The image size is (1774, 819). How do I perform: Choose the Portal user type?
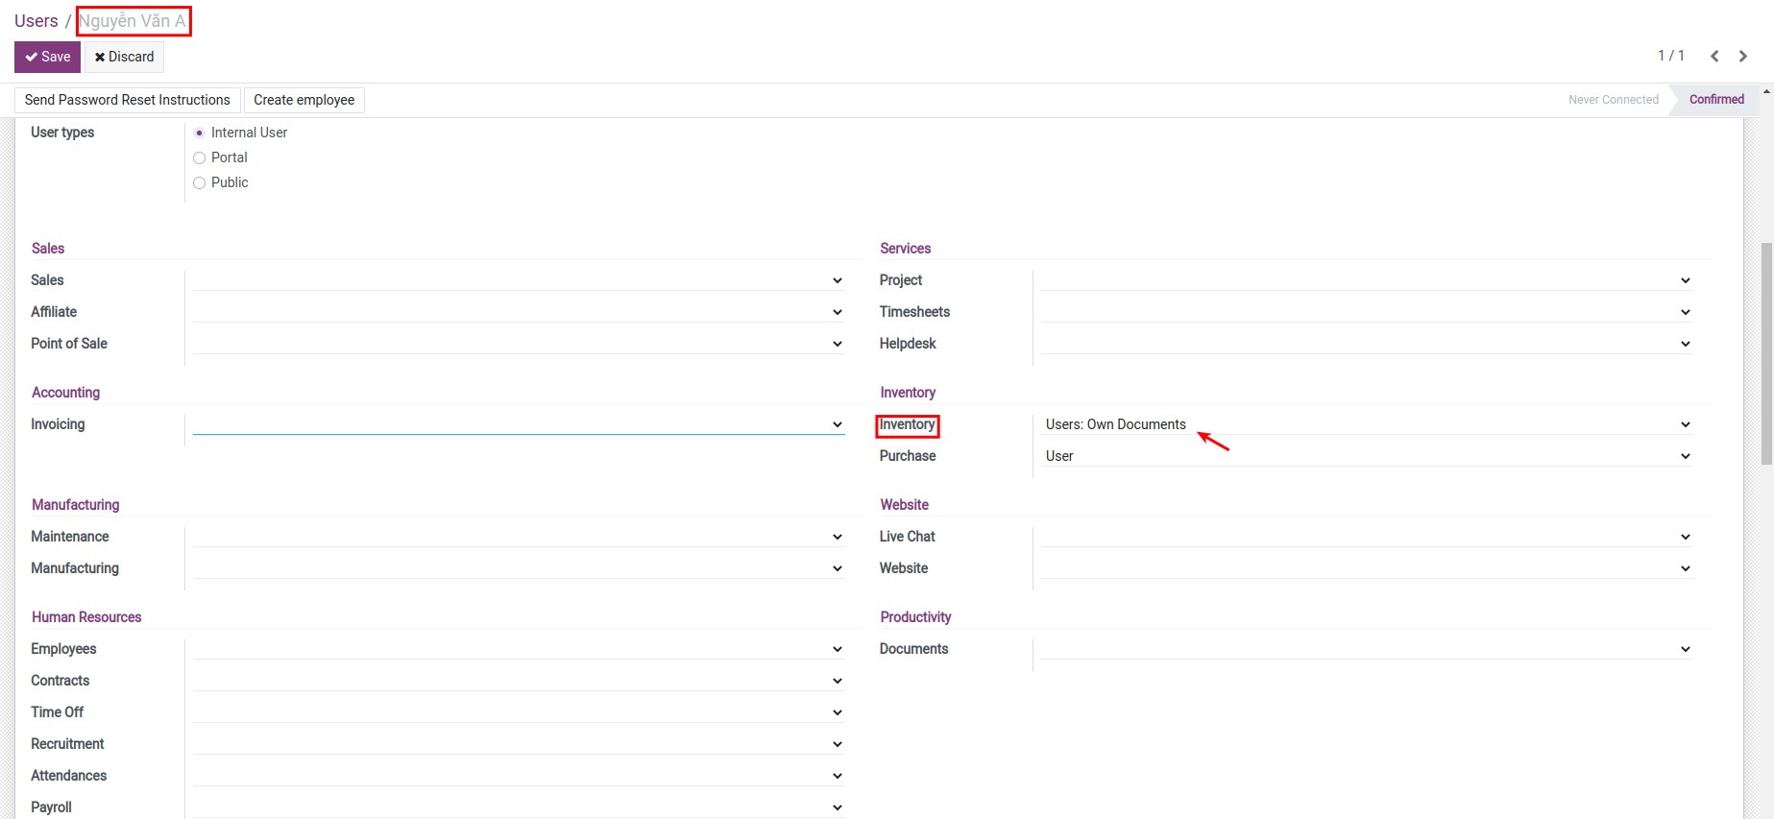[x=200, y=157]
